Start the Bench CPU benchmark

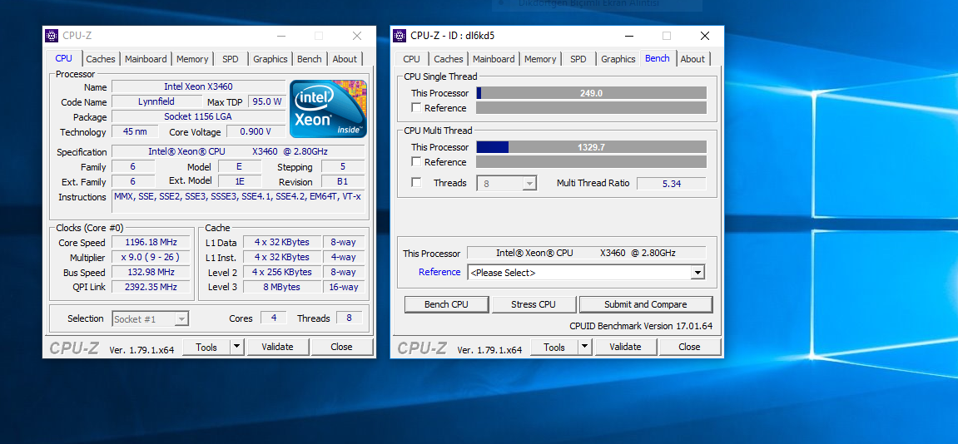[x=446, y=304]
